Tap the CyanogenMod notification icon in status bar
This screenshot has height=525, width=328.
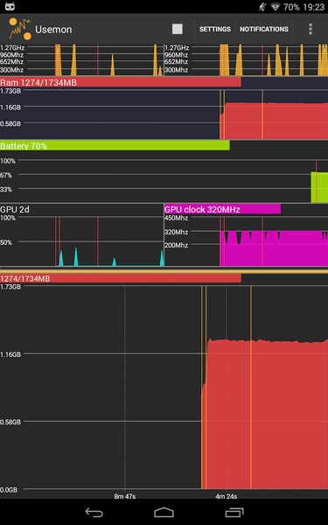pyautogui.click(x=10, y=7)
